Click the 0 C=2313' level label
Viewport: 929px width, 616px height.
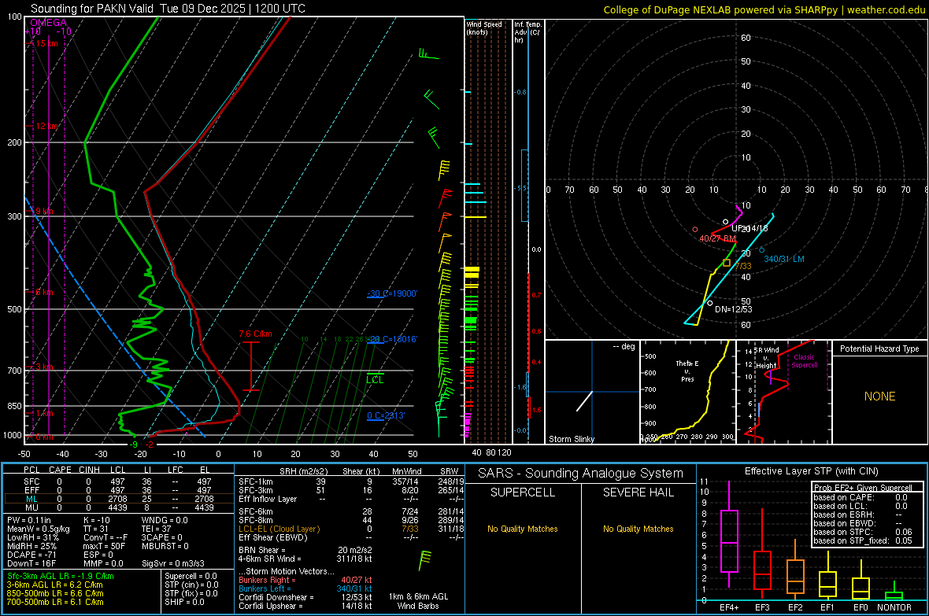tap(386, 415)
